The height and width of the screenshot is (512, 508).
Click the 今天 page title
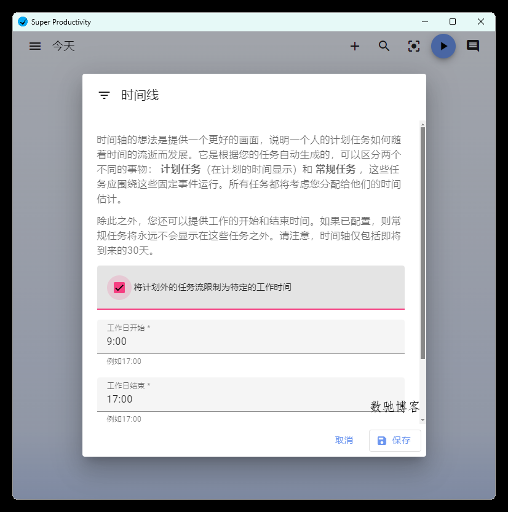pyautogui.click(x=64, y=46)
